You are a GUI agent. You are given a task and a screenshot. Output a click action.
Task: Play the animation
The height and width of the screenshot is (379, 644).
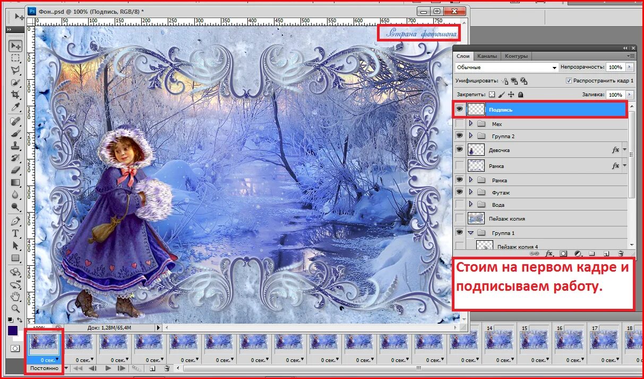click(108, 368)
